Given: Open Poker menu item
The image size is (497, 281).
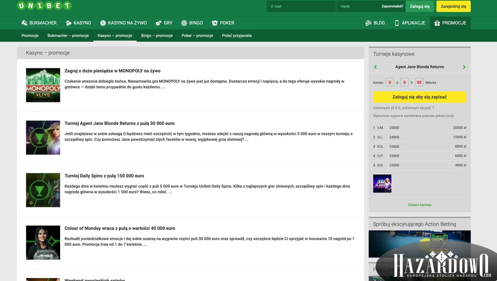Looking at the screenshot, I should 227,23.
